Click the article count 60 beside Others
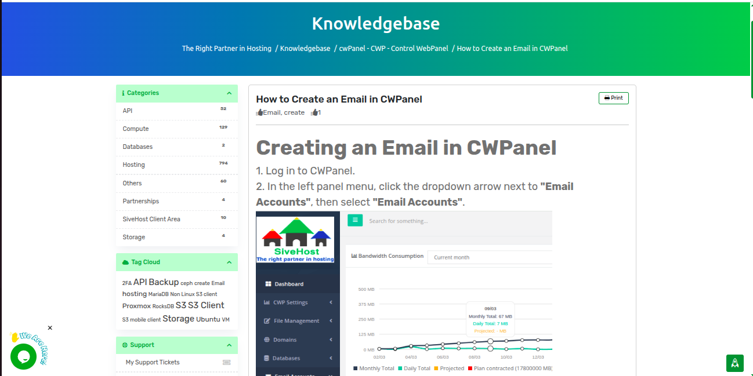 click(223, 181)
